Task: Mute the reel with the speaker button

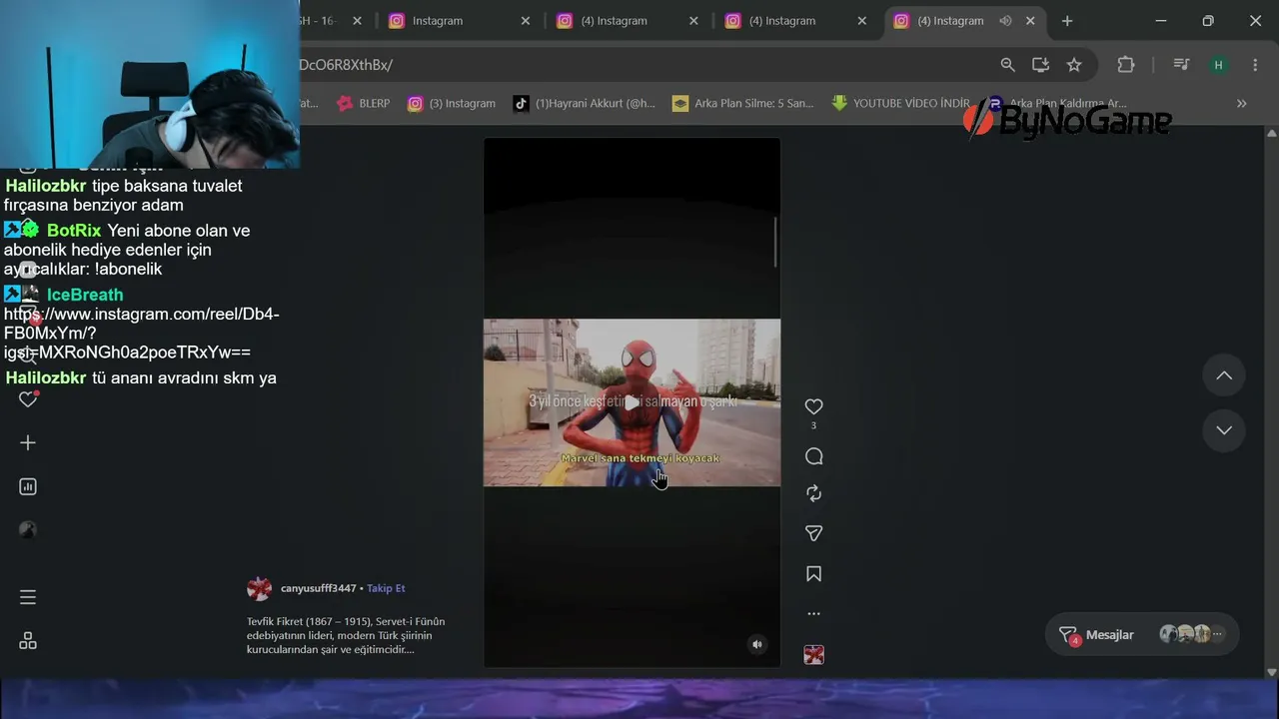Action: 757,644
